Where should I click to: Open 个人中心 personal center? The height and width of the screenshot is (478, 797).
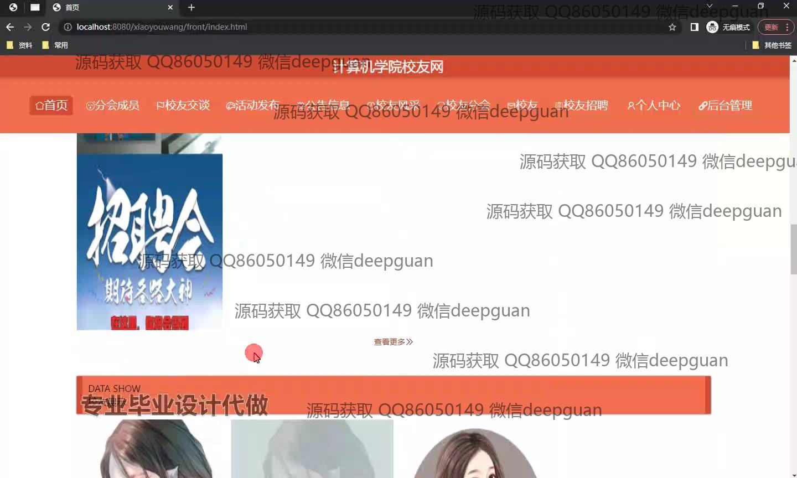click(x=654, y=105)
